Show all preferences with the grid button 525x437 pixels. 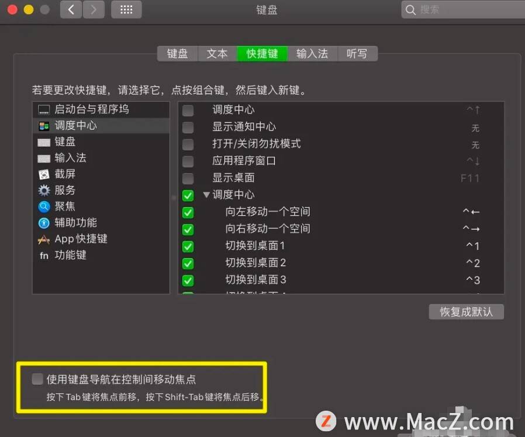126,9
